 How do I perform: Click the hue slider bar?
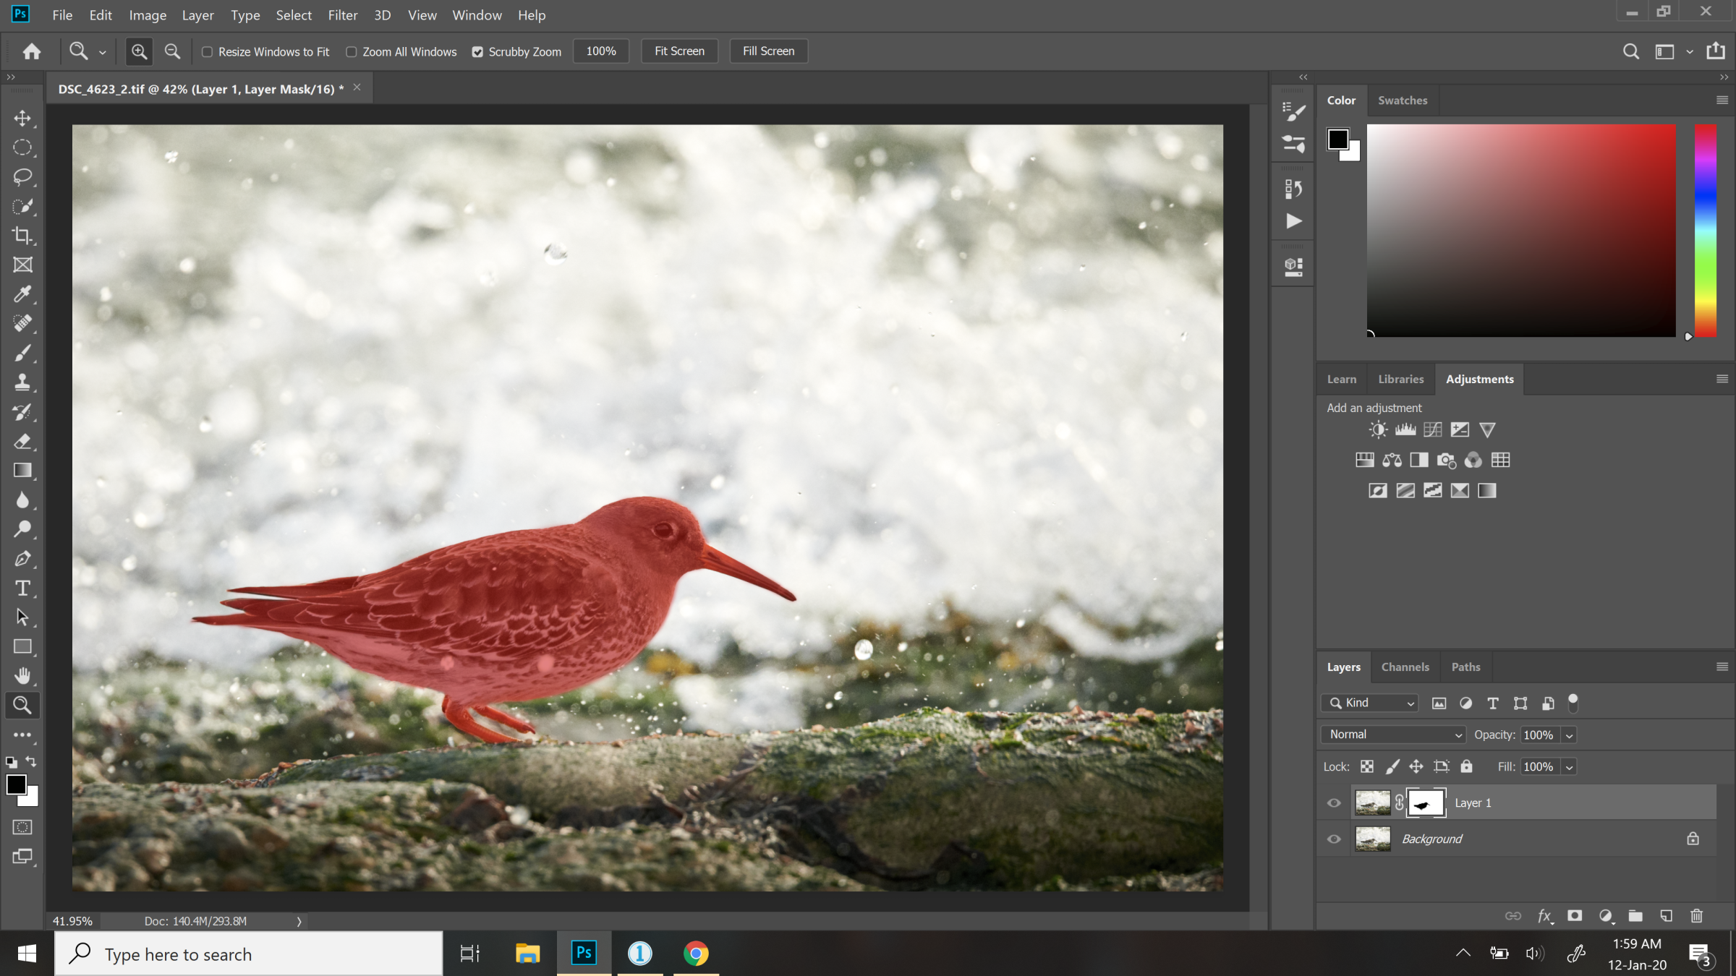(x=1705, y=231)
